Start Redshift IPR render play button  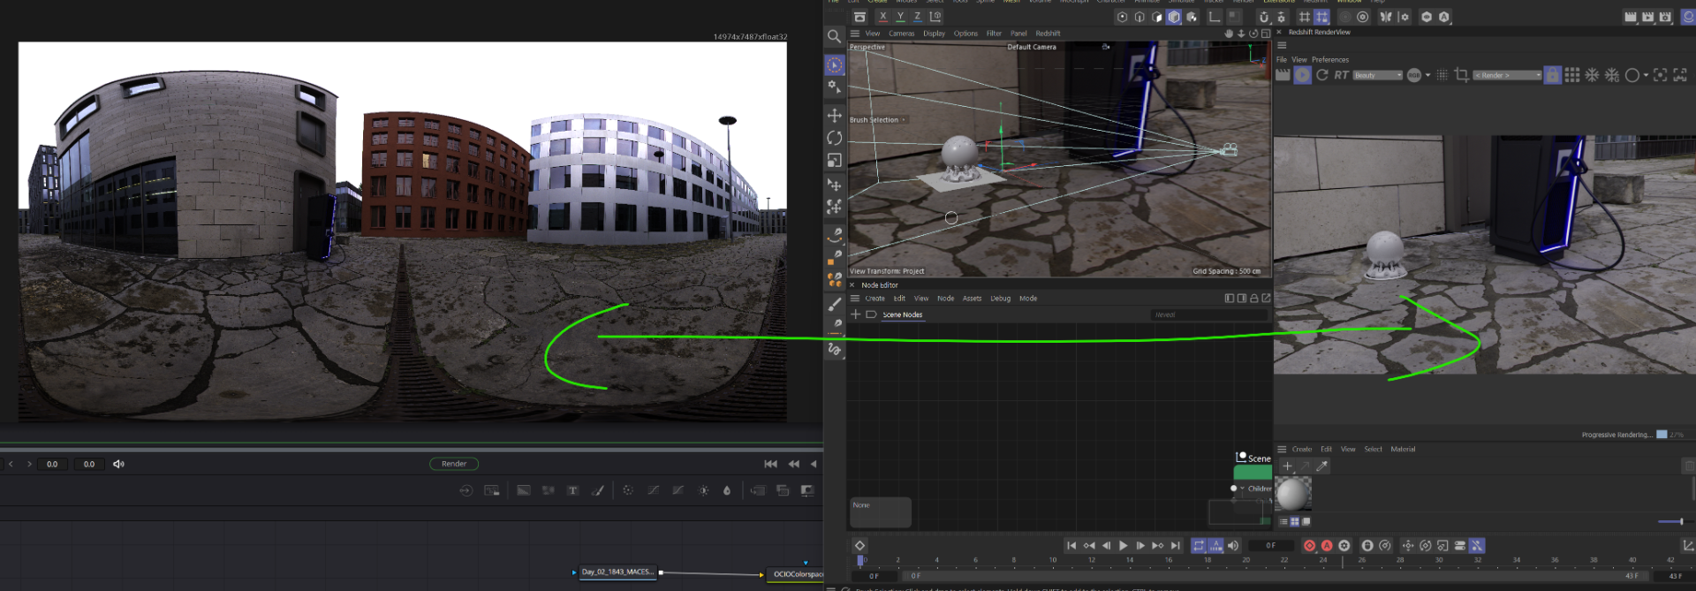(1302, 75)
